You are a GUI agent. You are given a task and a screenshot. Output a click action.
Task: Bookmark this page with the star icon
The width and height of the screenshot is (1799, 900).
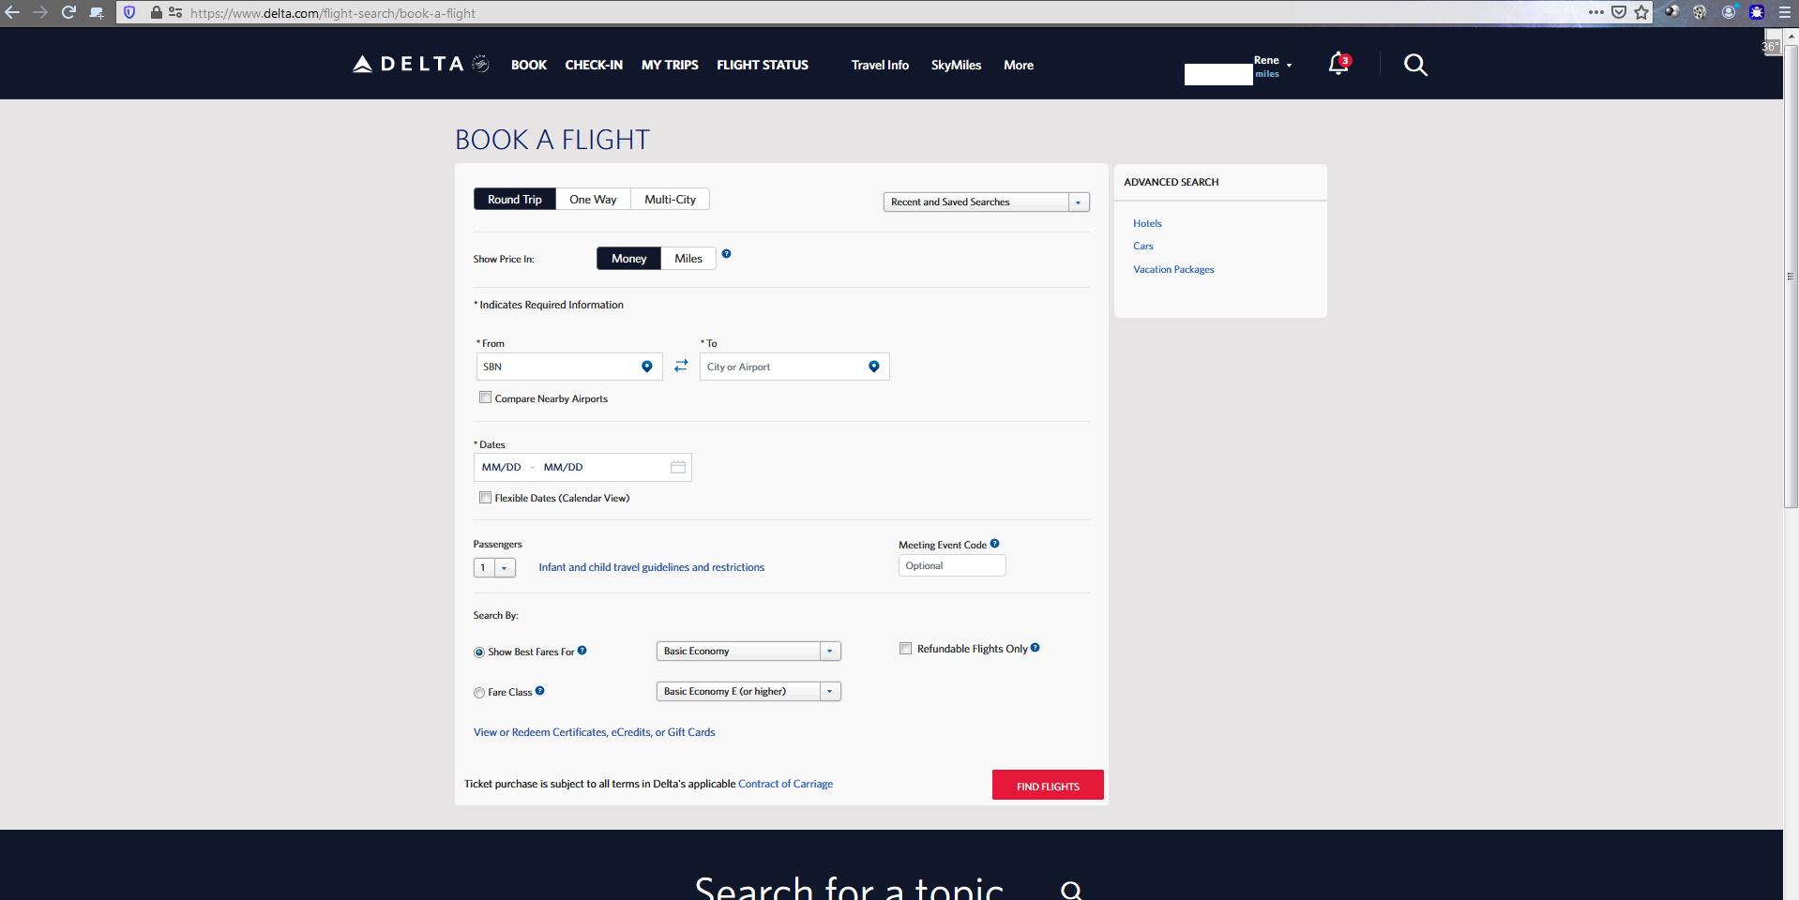point(1641,12)
